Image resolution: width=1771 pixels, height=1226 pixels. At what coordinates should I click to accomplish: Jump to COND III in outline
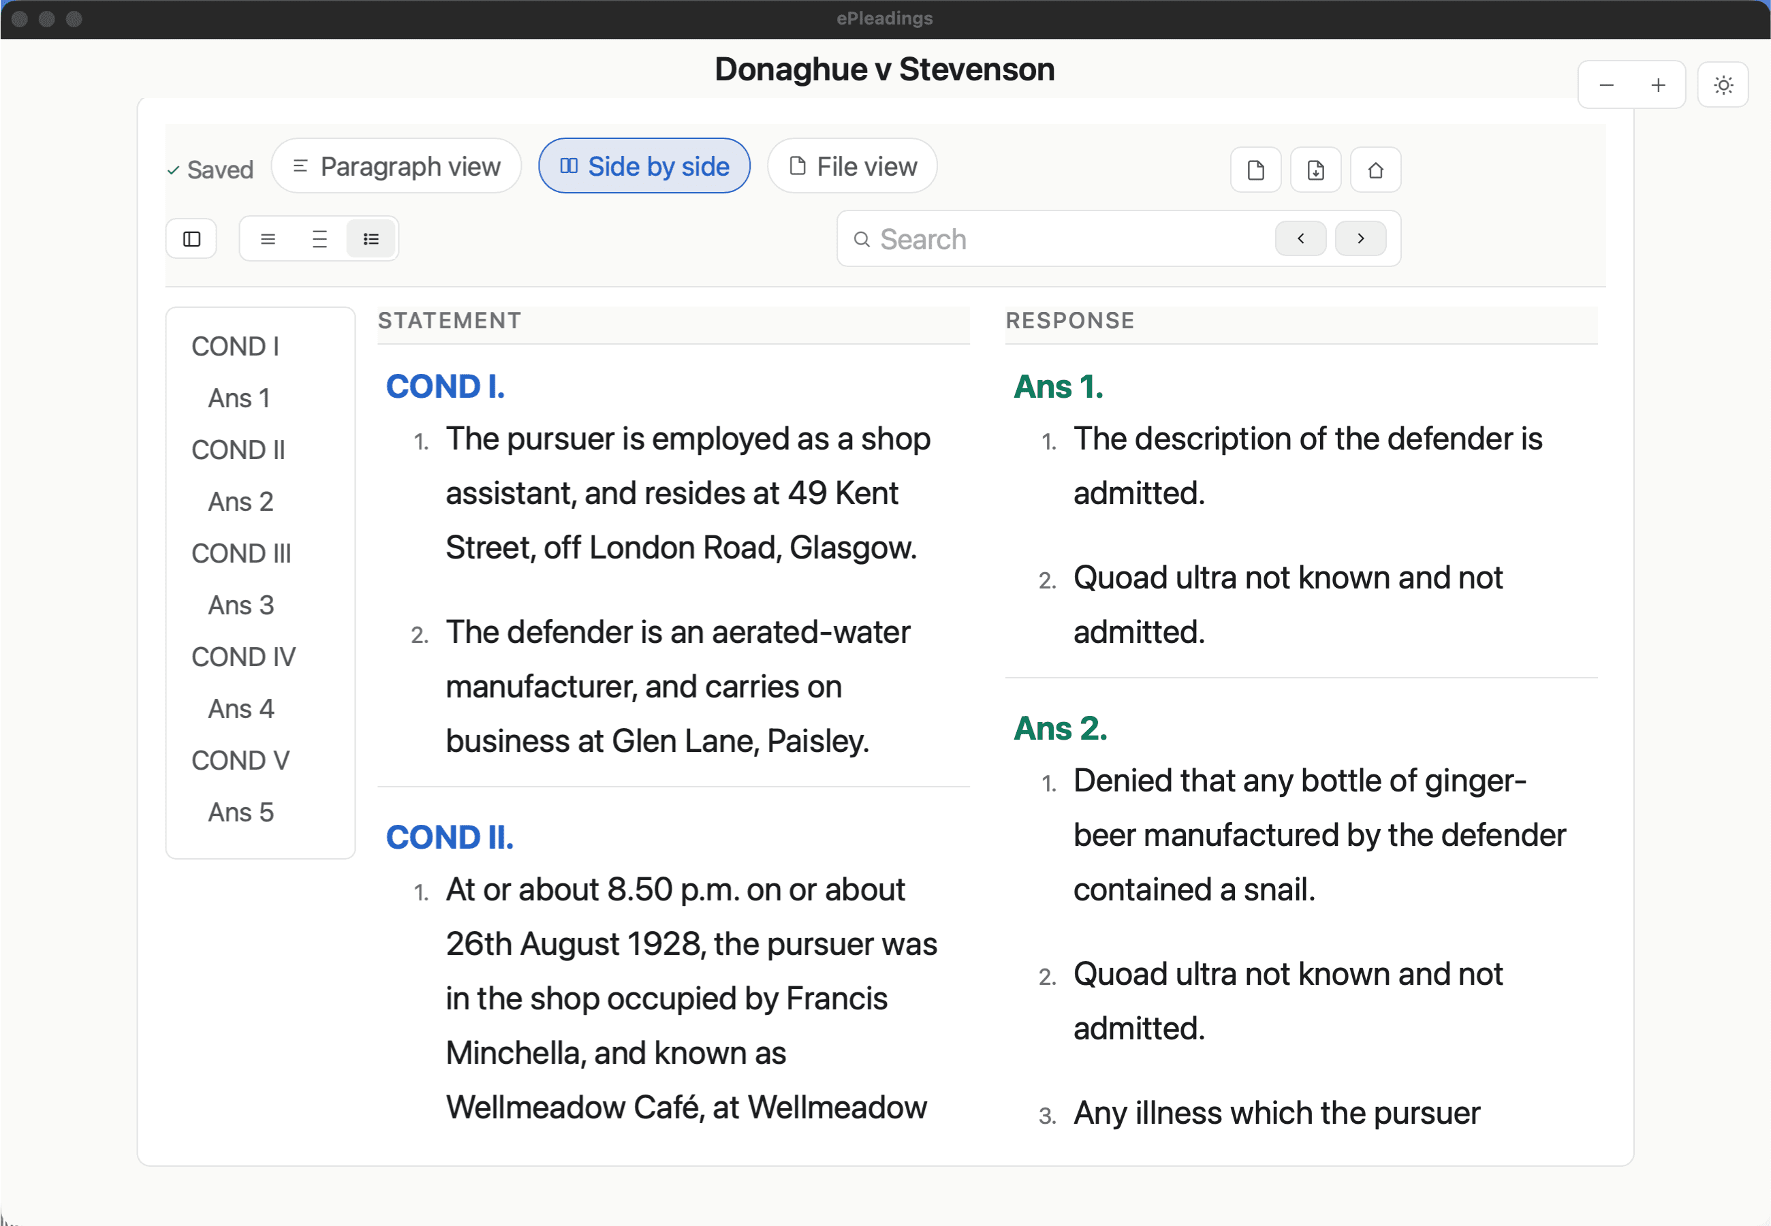(x=241, y=553)
